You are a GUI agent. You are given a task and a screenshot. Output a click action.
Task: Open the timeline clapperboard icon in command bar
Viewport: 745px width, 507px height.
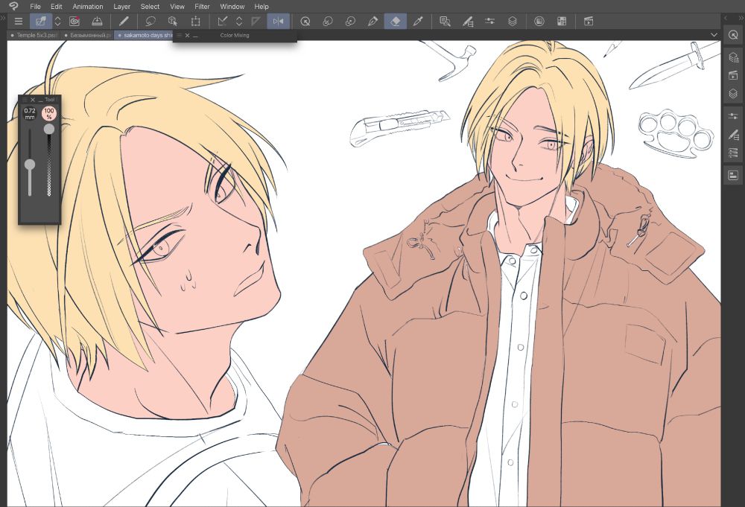[589, 22]
